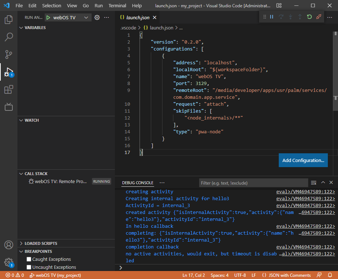This screenshot has width=338, height=279.
Task: Change encoding via UTF-8 status item
Action: point(240,275)
